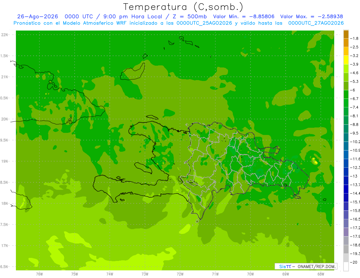The image size is (360, 278).
Task: Select the '26-Ago-2026' date text
Action: click(37, 16)
